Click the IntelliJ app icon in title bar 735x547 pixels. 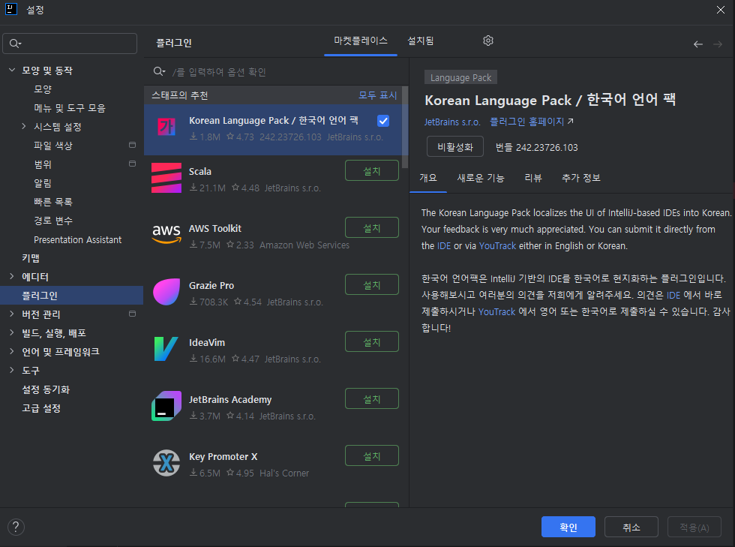pyautogui.click(x=11, y=9)
